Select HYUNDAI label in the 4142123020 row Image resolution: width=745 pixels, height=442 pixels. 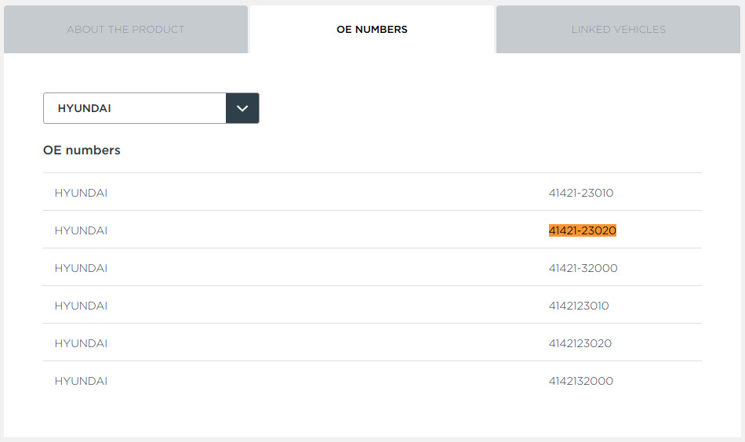[81, 343]
